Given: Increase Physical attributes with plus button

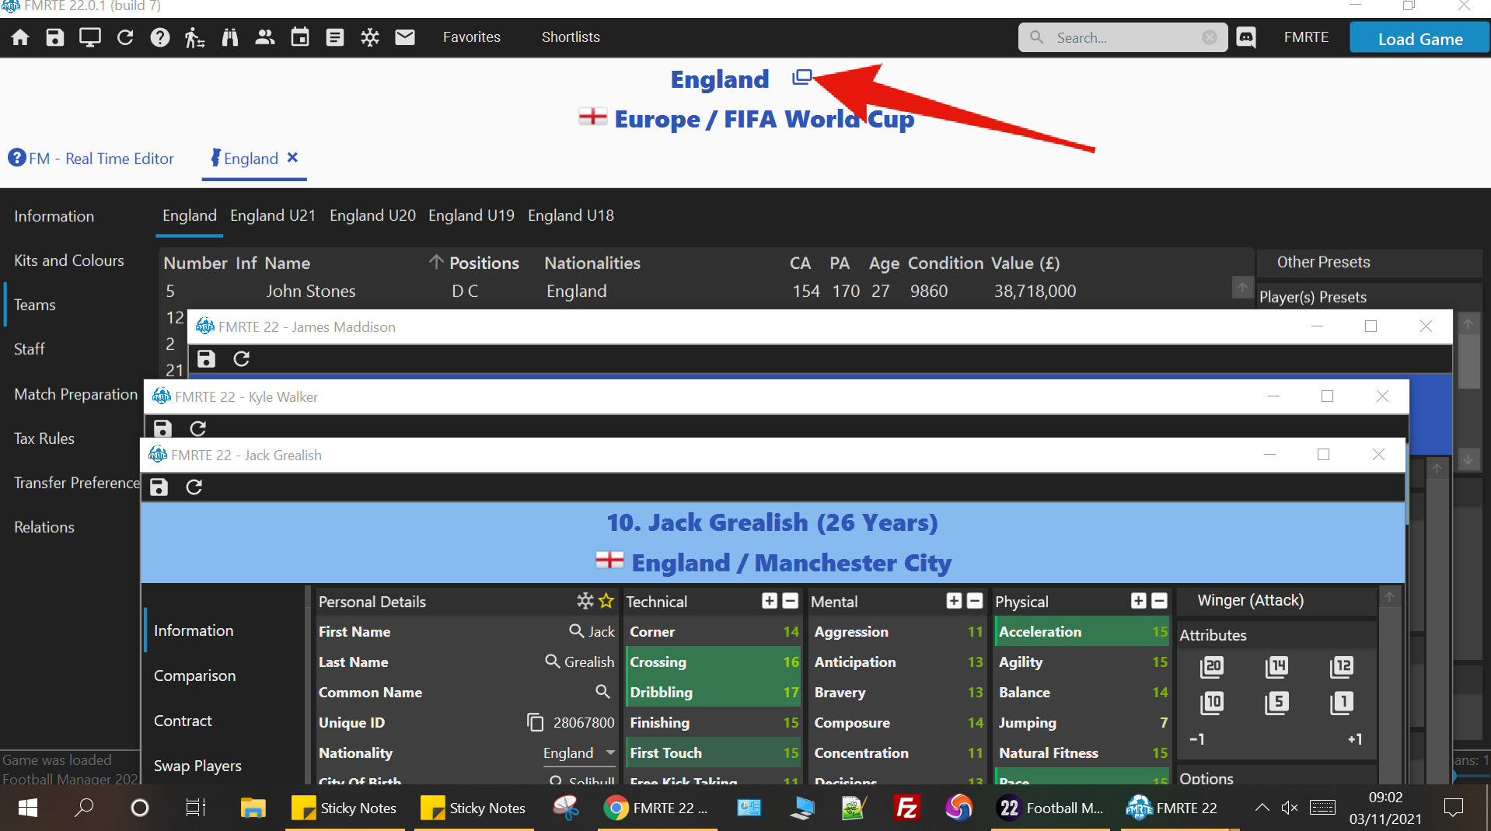Looking at the screenshot, I should [x=1139, y=601].
